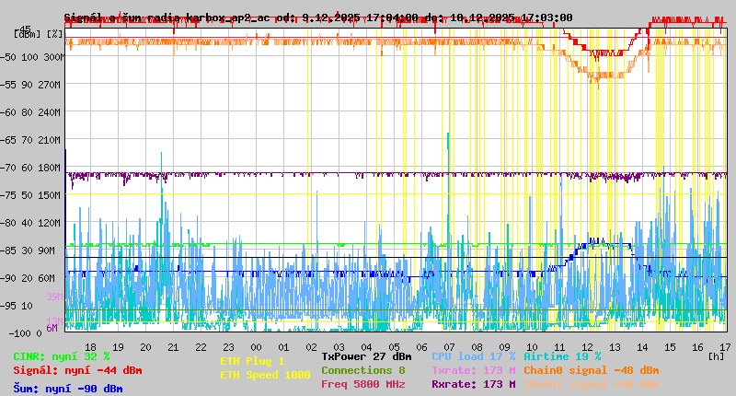Image resolution: width=736 pixels, height=396 pixels.
Task: Select the "Rxrate: 173 M" legend entry
Action: click(474, 384)
